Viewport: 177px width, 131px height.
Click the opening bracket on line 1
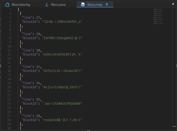19,9
